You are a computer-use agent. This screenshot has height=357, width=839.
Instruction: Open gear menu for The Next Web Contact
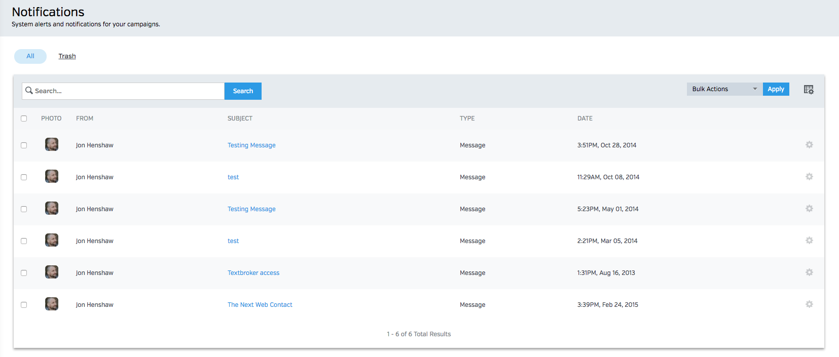[809, 304]
